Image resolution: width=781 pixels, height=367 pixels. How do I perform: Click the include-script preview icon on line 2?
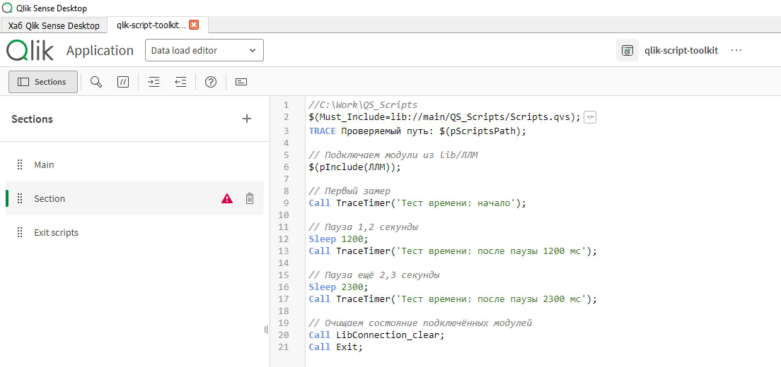click(x=590, y=117)
